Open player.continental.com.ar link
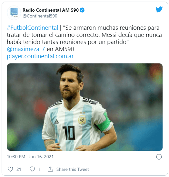The height and width of the screenshot is (177, 169). (40, 56)
